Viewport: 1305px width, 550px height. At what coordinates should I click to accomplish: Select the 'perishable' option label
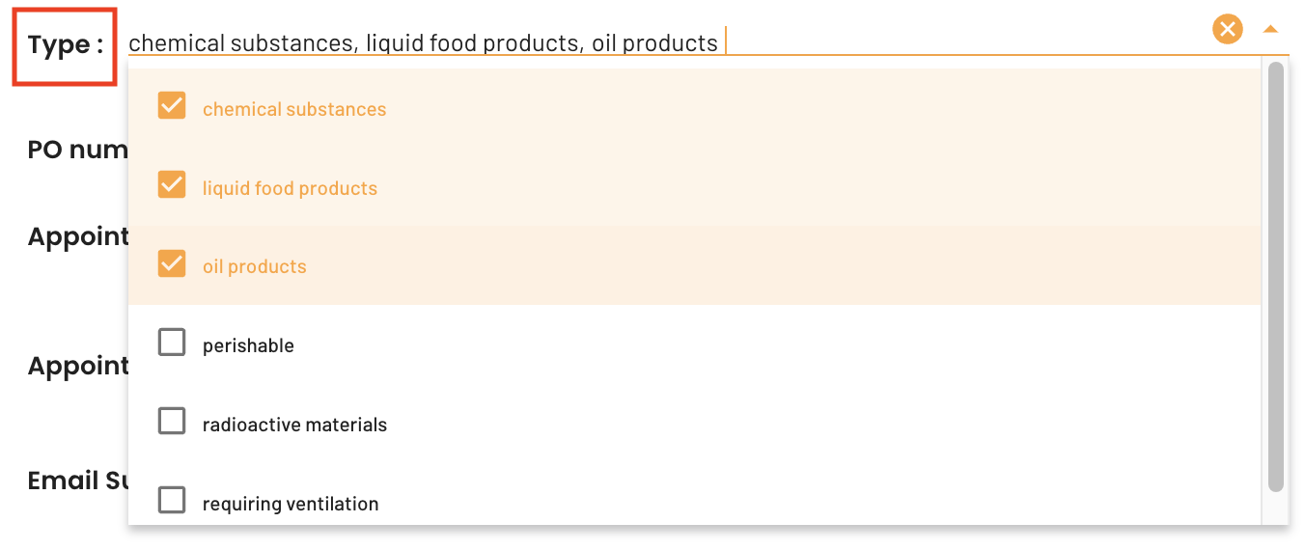click(248, 345)
